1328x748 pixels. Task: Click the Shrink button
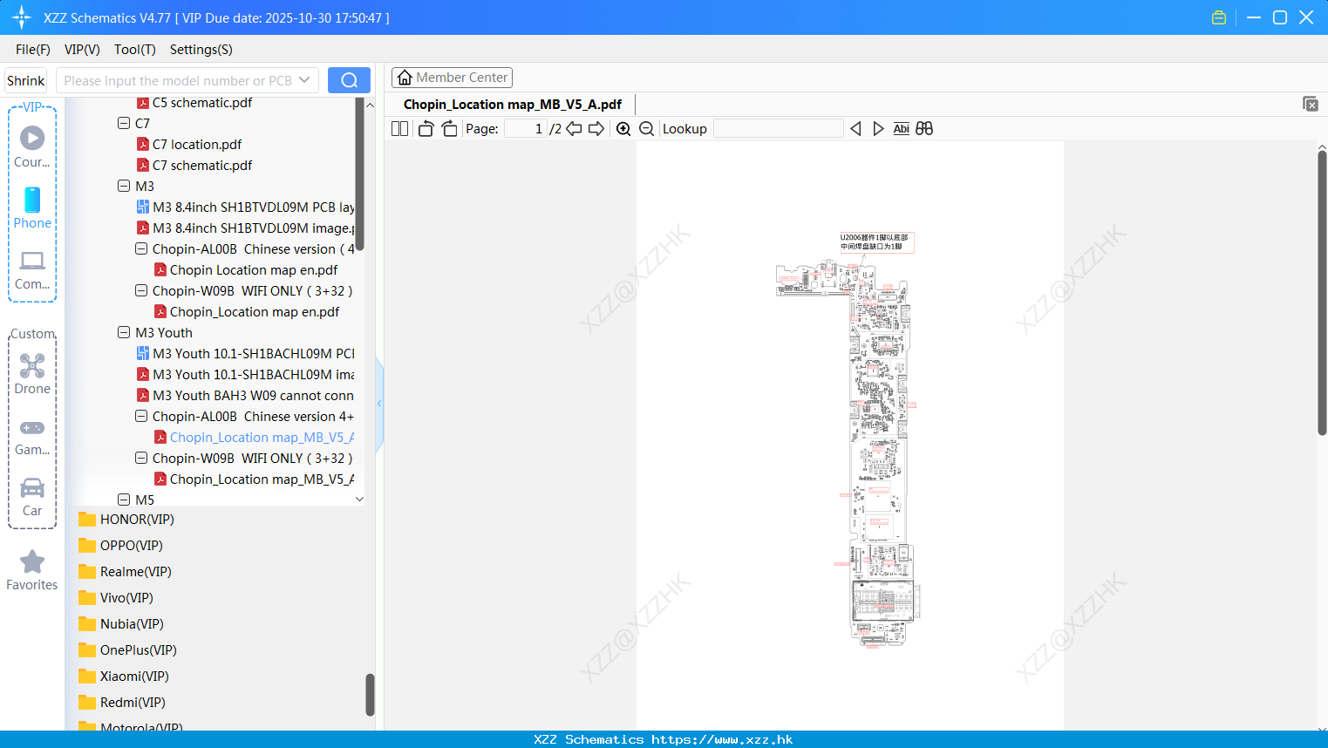pos(25,80)
